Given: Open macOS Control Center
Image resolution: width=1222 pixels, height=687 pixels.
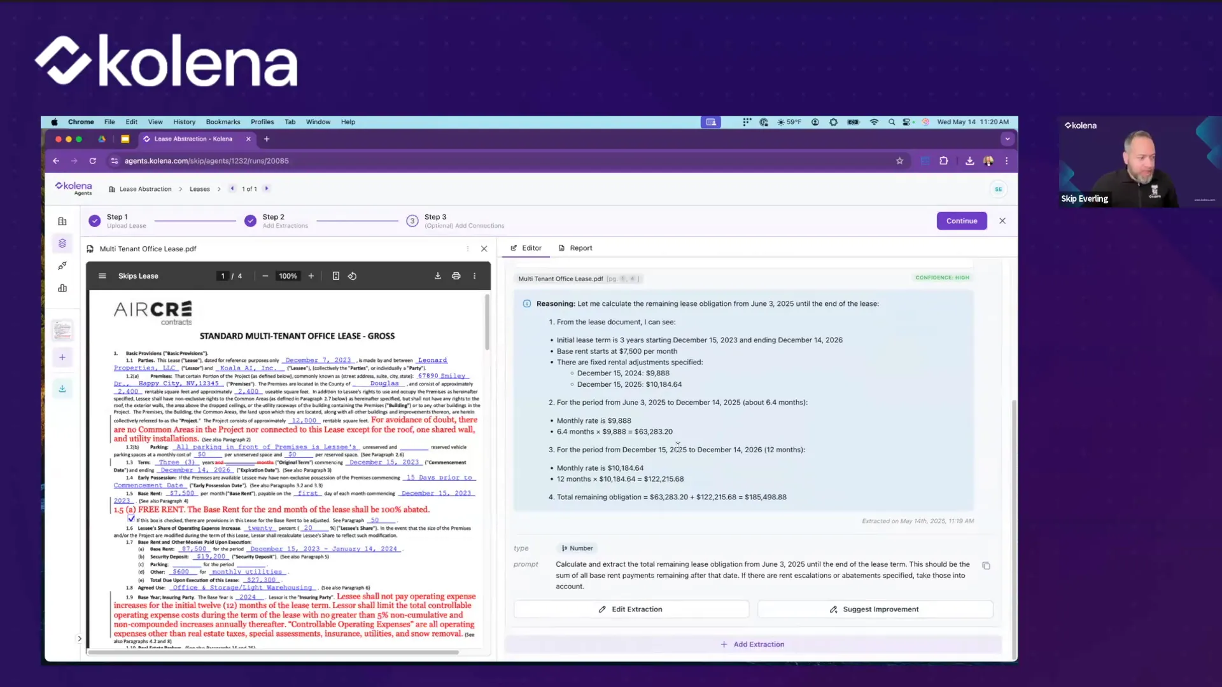Looking at the screenshot, I should (908, 122).
